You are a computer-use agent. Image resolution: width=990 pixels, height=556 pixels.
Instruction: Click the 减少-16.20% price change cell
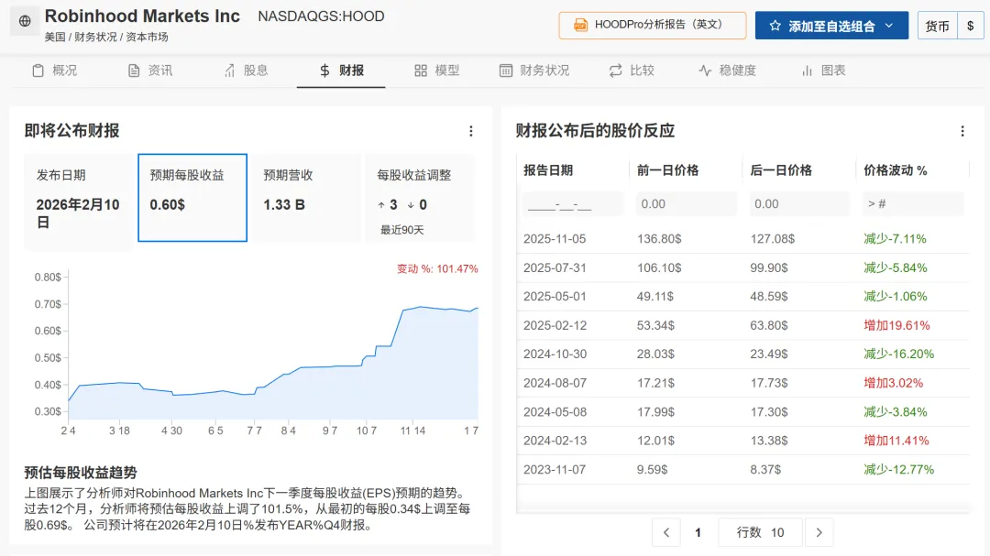[898, 354]
